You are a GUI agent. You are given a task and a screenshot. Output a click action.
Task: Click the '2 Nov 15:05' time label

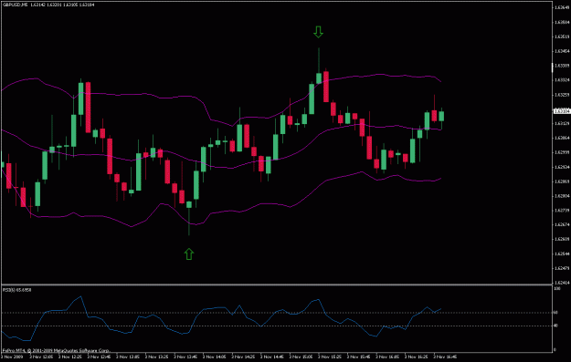[x=301, y=357]
